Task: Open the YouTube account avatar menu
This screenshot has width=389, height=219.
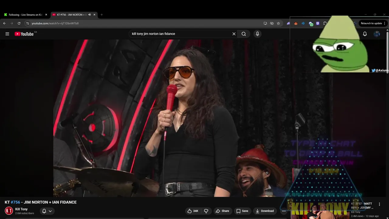Action: [377, 34]
